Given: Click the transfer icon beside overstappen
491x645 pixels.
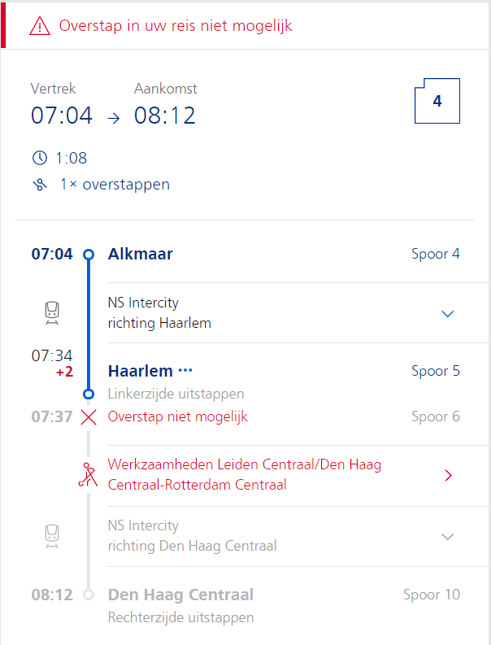Looking at the screenshot, I should [x=40, y=185].
